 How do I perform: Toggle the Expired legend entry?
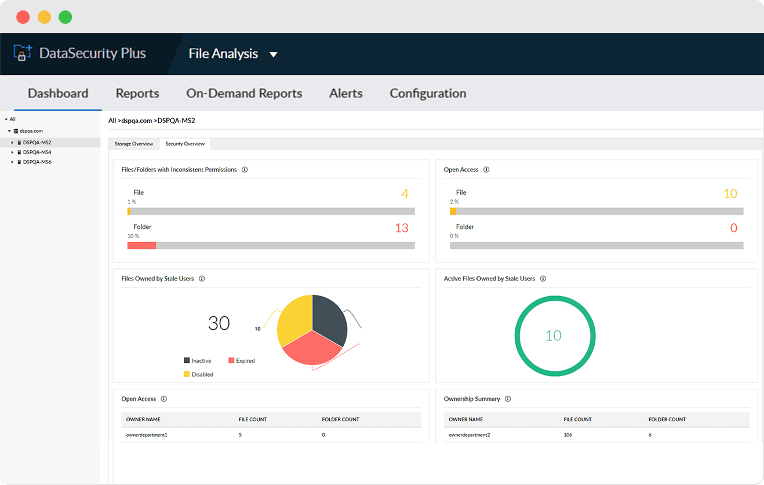241,360
